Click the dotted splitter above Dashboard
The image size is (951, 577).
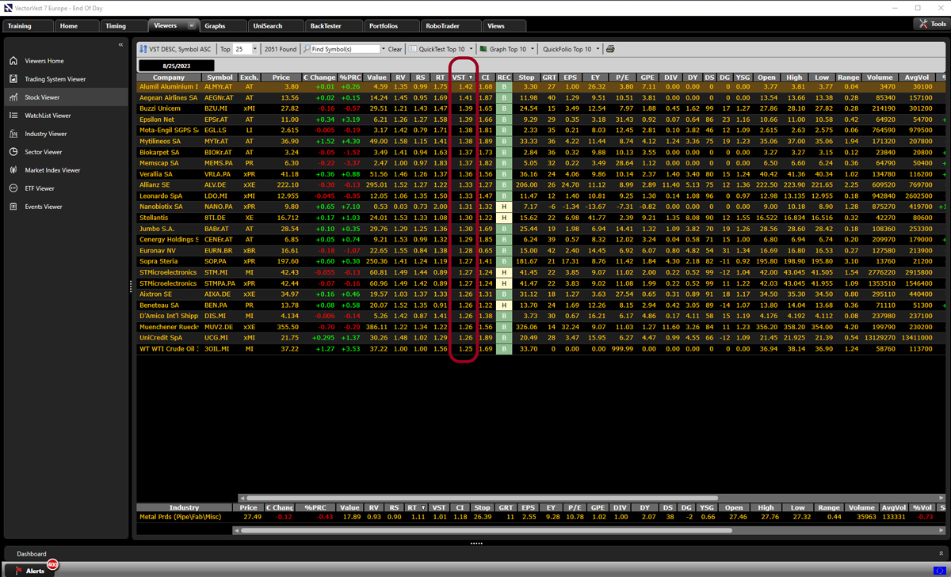point(475,544)
